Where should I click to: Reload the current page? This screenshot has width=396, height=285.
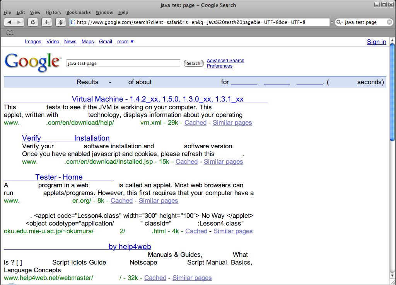(x=33, y=22)
